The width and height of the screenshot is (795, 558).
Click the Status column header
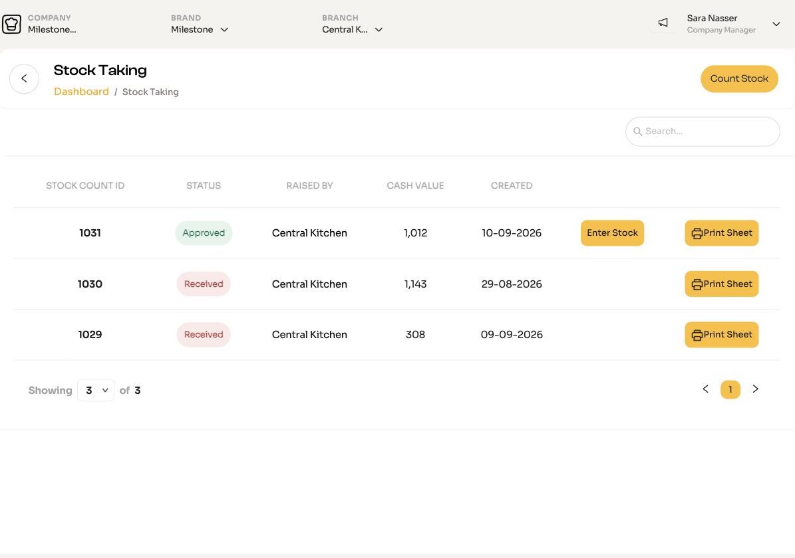pyautogui.click(x=204, y=186)
